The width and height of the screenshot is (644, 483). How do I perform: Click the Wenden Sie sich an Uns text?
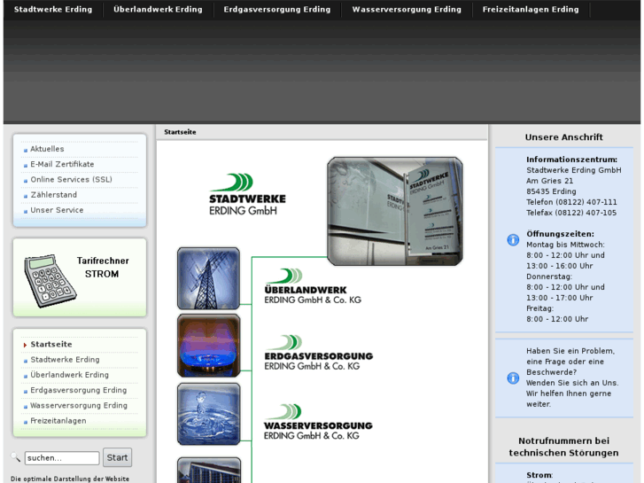[572, 383]
